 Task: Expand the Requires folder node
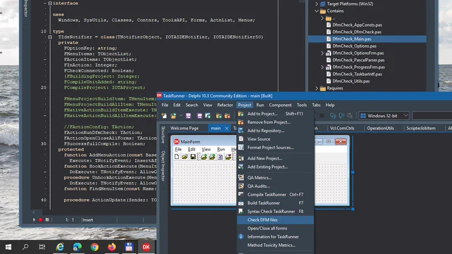(316, 88)
